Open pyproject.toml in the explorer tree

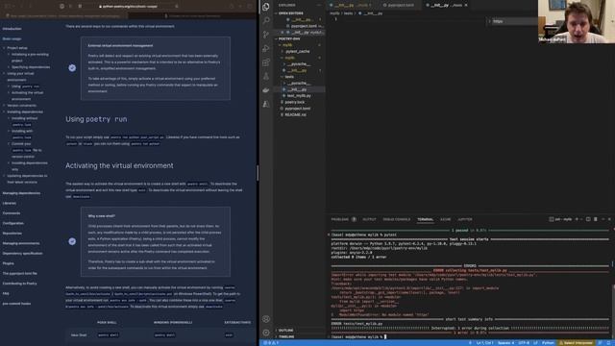pos(298,109)
